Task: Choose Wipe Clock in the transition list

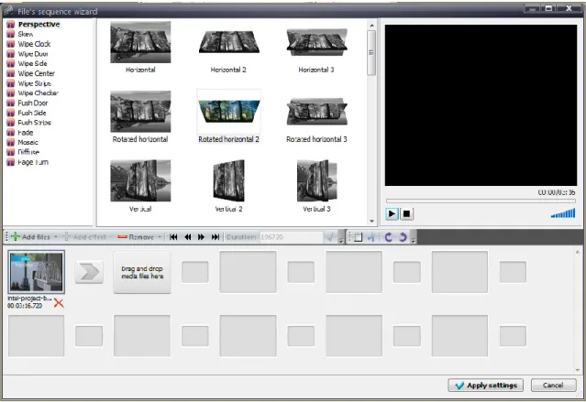Action: (34, 44)
